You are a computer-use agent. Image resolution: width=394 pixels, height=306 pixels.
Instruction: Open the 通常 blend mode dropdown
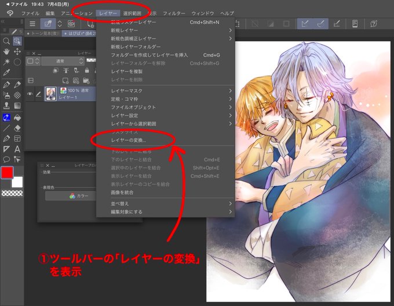63,61
